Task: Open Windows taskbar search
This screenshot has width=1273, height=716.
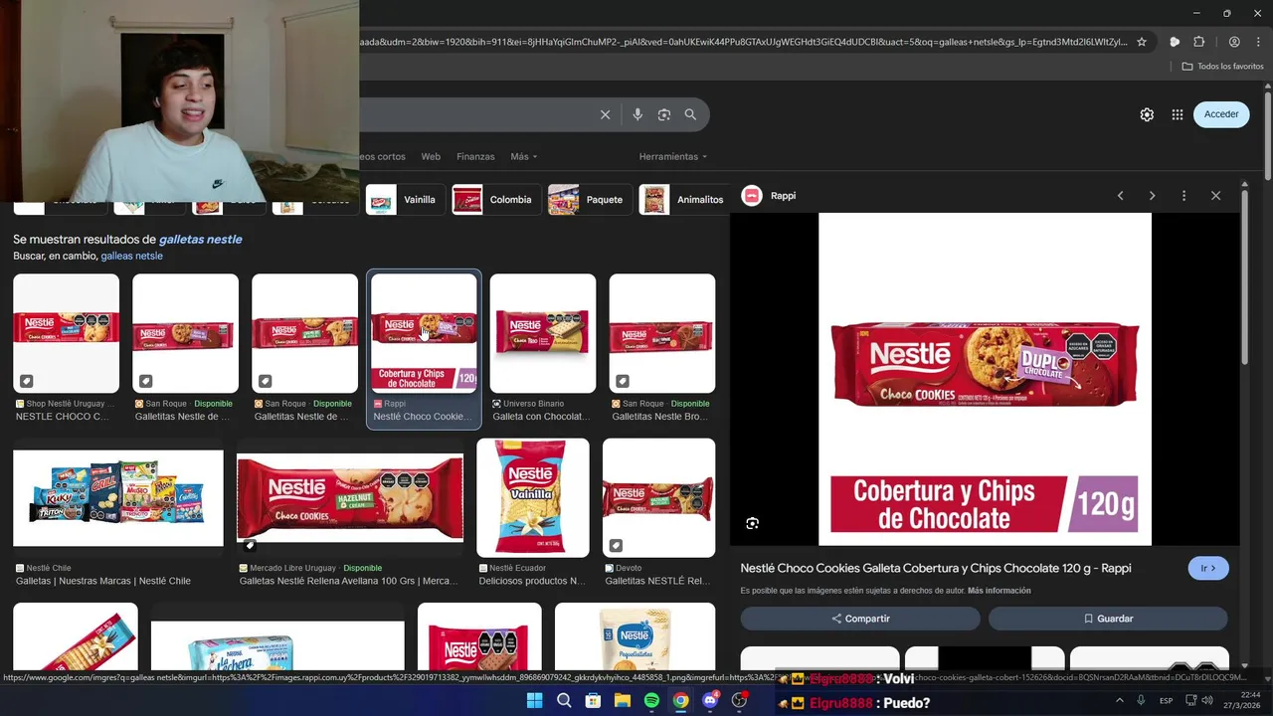Action: coord(564,701)
